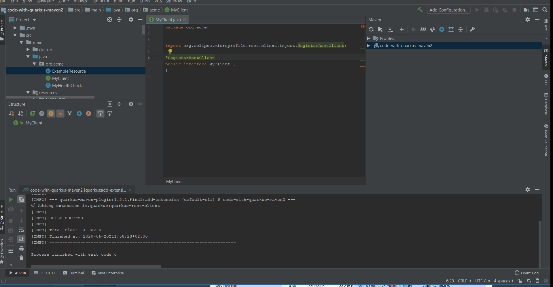The image size is (553, 287).
Task: Reload all Maven projects
Action: [x=371, y=29]
